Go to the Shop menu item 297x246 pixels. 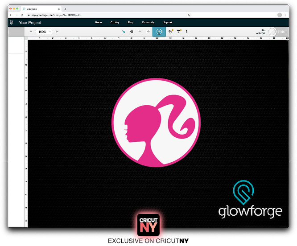130,22
